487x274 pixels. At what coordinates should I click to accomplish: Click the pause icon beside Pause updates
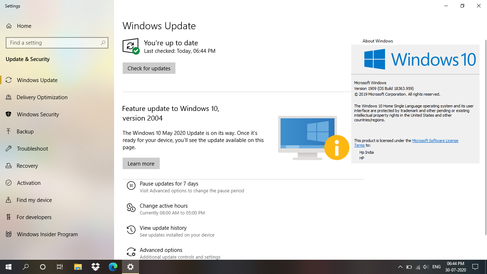tap(131, 186)
